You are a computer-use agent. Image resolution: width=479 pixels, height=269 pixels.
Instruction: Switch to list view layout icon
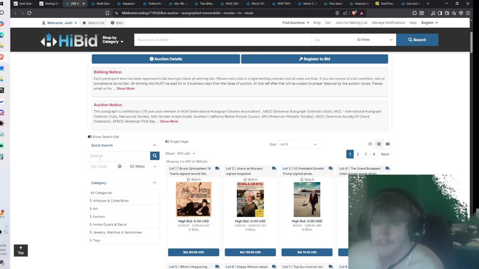[x=370, y=144]
